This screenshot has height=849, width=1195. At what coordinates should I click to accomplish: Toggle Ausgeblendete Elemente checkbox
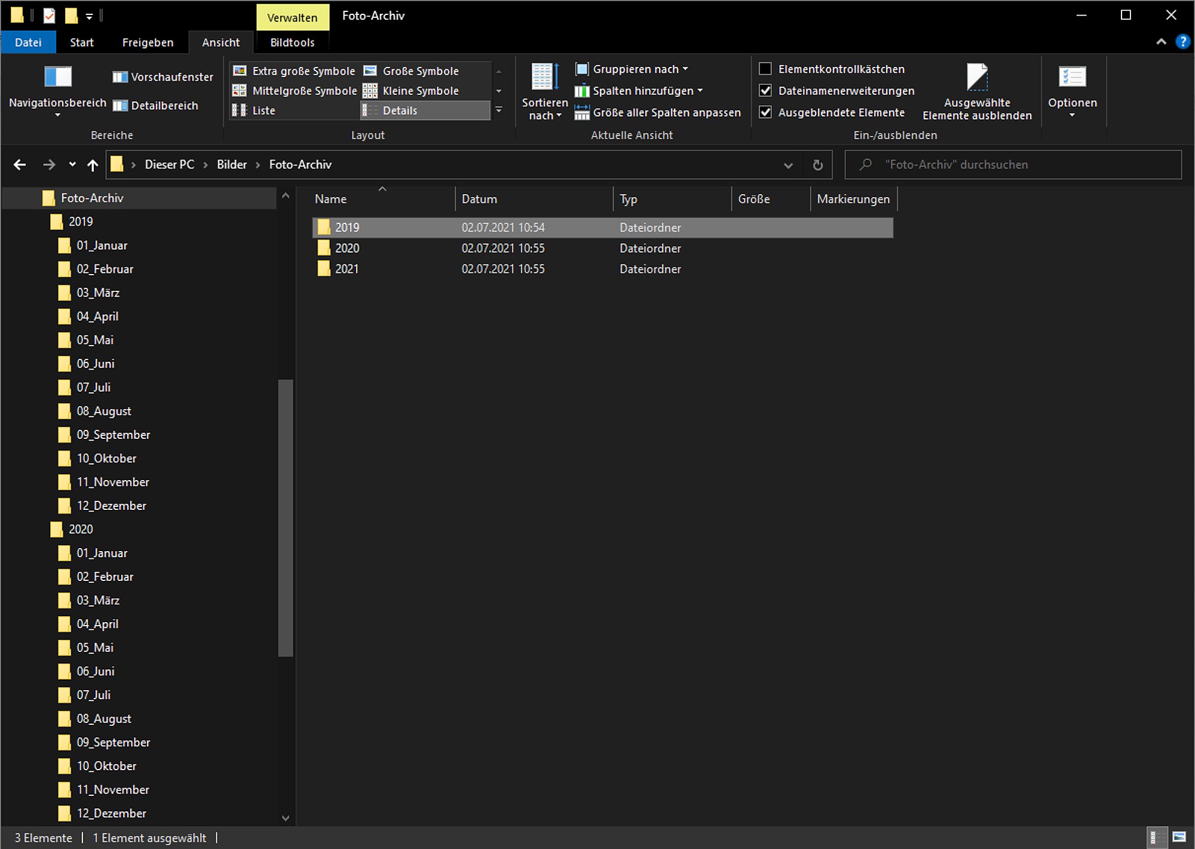[765, 112]
